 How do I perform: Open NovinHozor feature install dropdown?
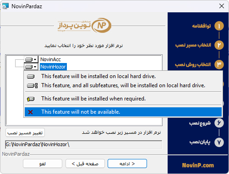pyautogui.click(x=31, y=67)
